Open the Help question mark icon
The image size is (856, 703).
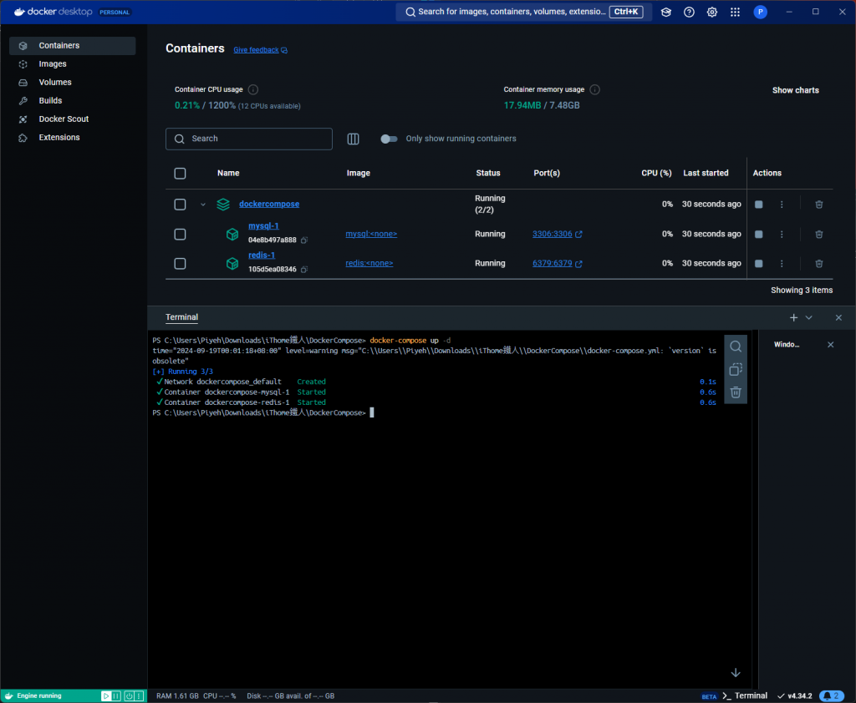point(689,12)
